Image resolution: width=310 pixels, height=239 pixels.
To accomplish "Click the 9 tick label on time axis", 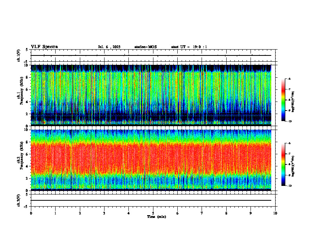I will click(251, 213).
